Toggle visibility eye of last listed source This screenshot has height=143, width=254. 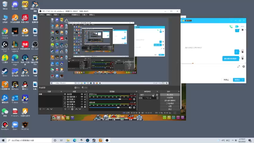pyautogui.click(x=82, y=107)
